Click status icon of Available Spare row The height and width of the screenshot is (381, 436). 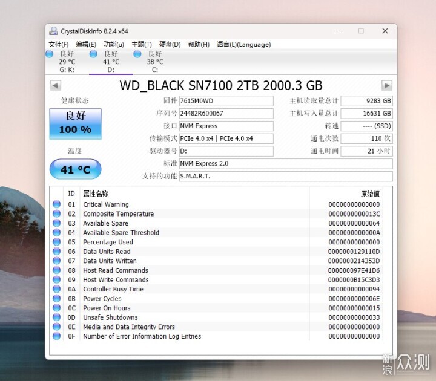pos(57,223)
